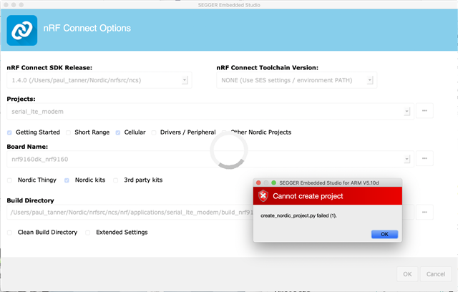Enable the Short Range checkbox
This screenshot has height=292, width=458.
[x=69, y=132]
